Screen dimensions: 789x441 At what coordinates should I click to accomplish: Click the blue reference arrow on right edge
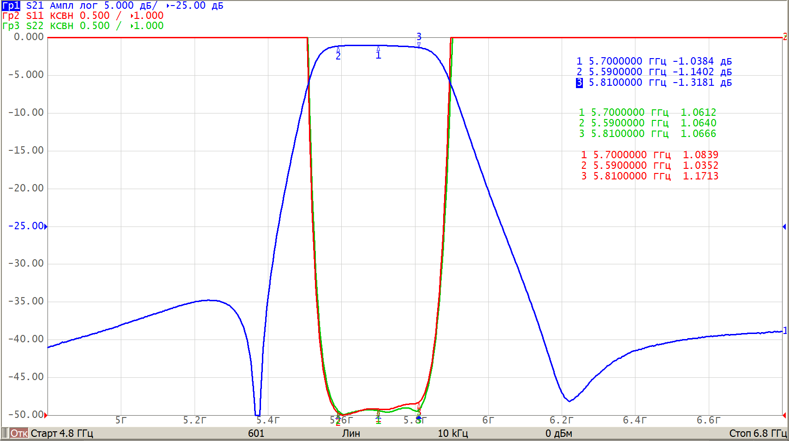784,226
